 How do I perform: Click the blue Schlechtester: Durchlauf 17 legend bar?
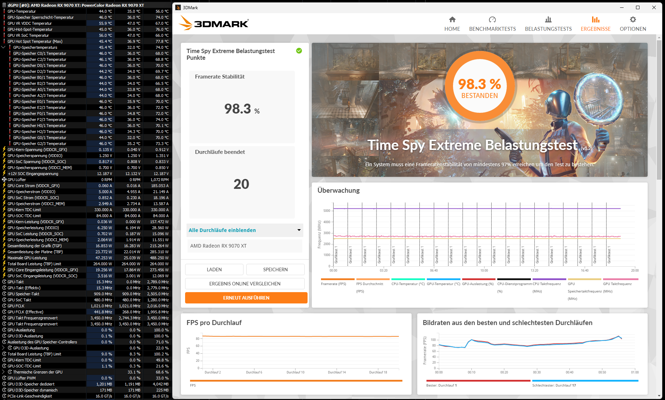pyautogui.click(x=585, y=381)
